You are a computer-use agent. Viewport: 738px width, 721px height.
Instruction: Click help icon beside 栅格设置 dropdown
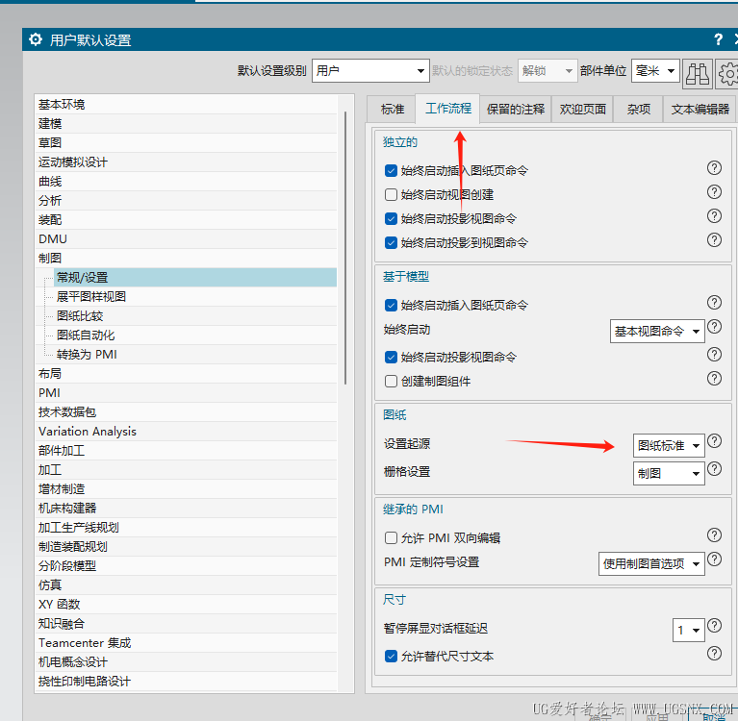[x=715, y=469]
